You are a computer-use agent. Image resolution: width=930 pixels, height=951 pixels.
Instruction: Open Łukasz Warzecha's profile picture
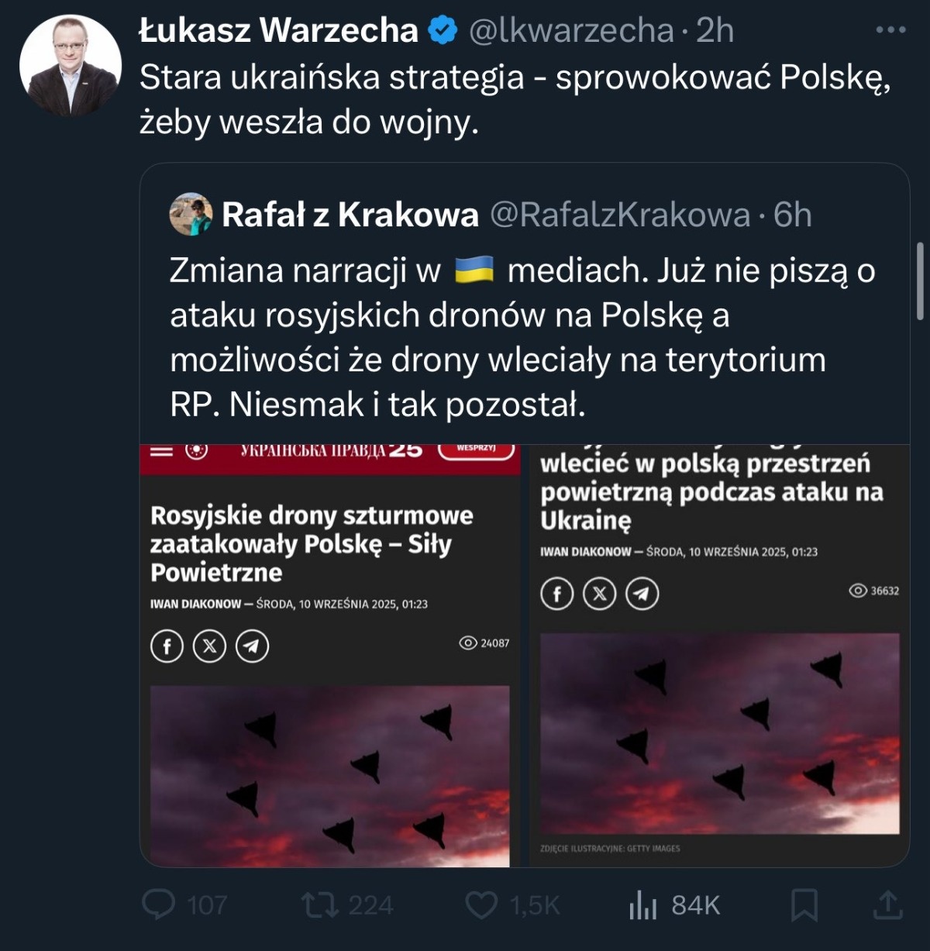click(x=71, y=65)
